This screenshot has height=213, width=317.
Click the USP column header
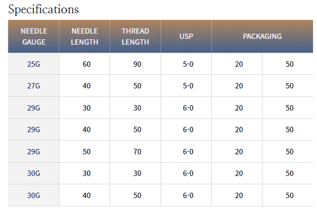(x=186, y=36)
